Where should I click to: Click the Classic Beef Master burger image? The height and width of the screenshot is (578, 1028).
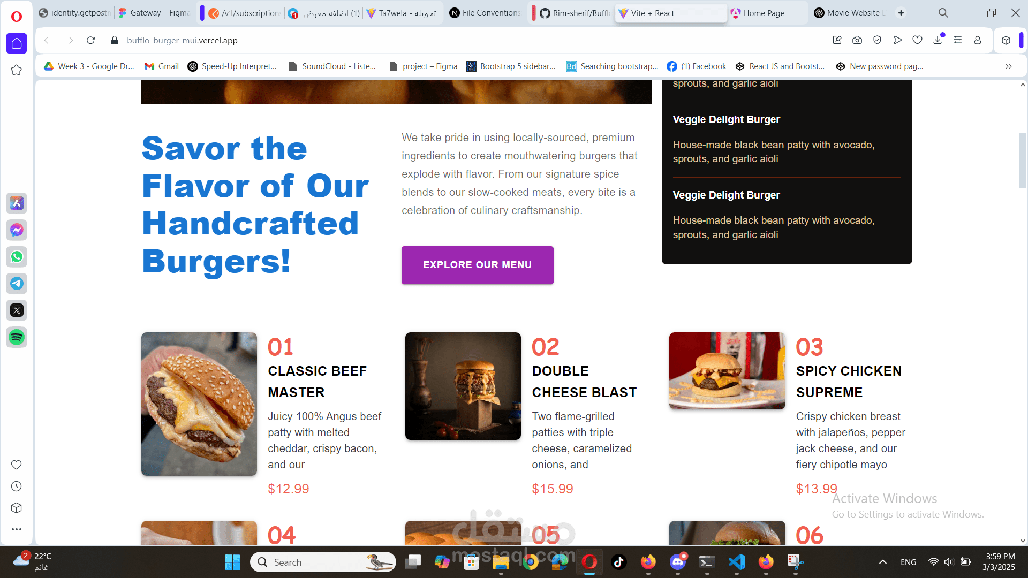pos(199,404)
